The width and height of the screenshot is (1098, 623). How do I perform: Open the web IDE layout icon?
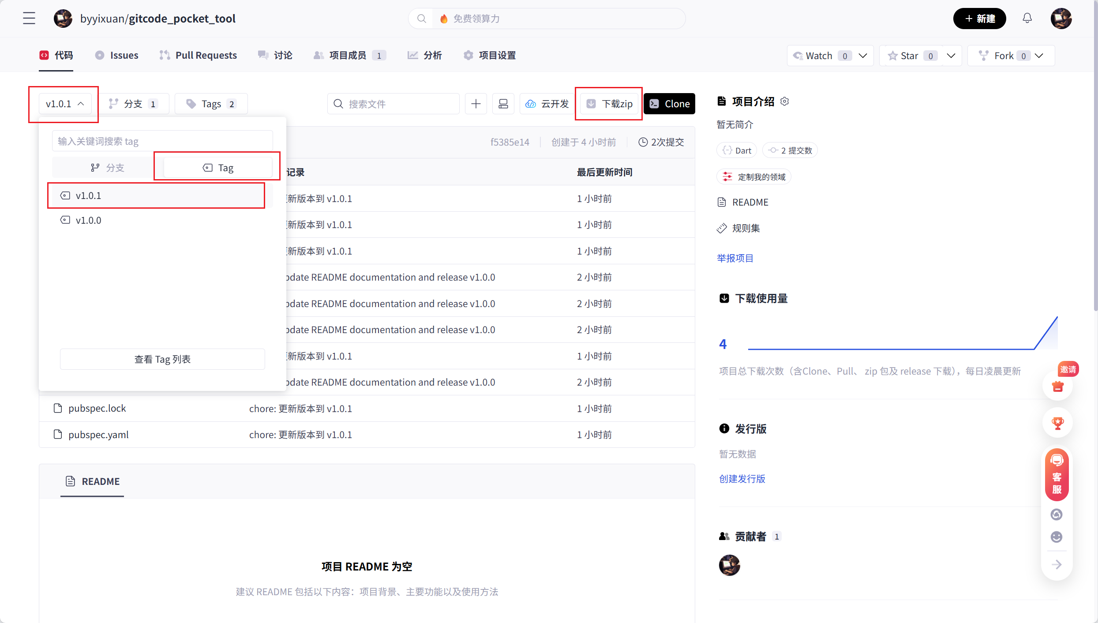(503, 104)
